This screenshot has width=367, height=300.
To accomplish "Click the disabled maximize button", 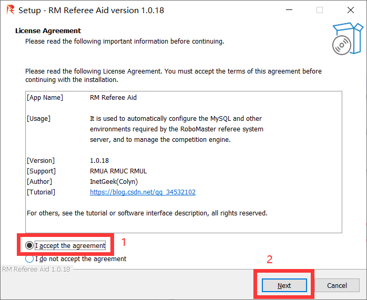I will coord(320,10).
